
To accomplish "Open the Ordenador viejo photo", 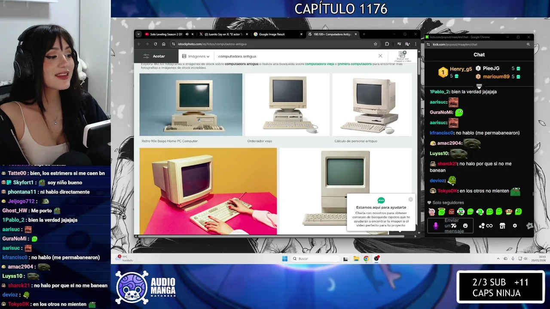I will [x=287, y=105].
